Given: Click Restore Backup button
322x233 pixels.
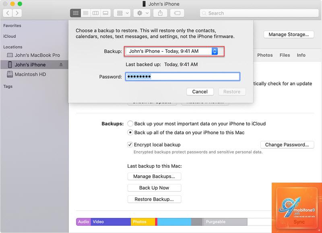Looking at the screenshot, I should click(x=154, y=199).
